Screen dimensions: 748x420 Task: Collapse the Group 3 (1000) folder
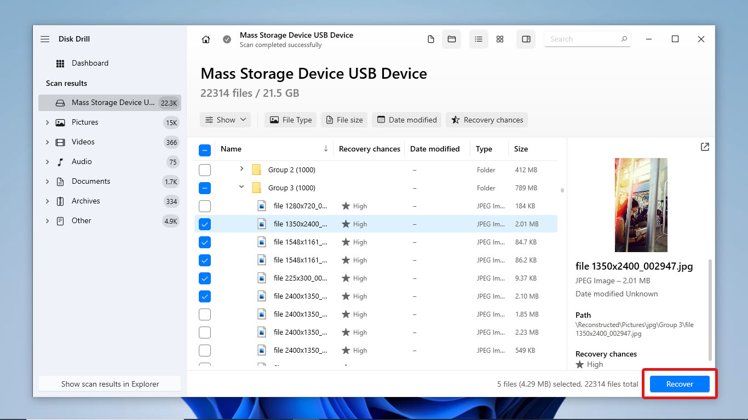(x=241, y=188)
